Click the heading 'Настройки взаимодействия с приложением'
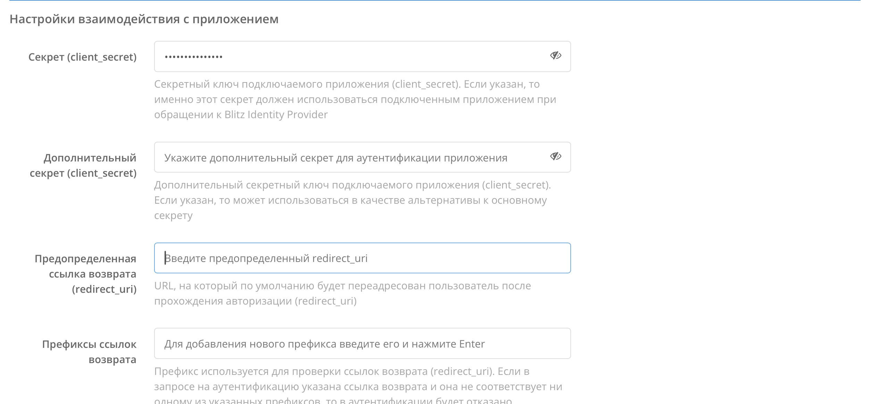The height and width of the screenshot is (404, 872). click(144, 19)
